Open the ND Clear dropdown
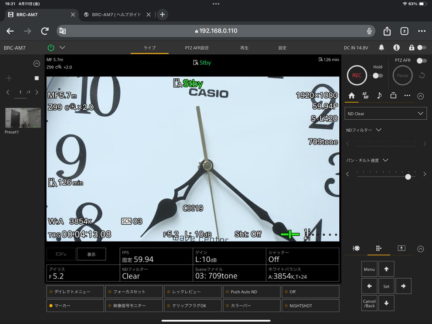 tap(385, 114)
